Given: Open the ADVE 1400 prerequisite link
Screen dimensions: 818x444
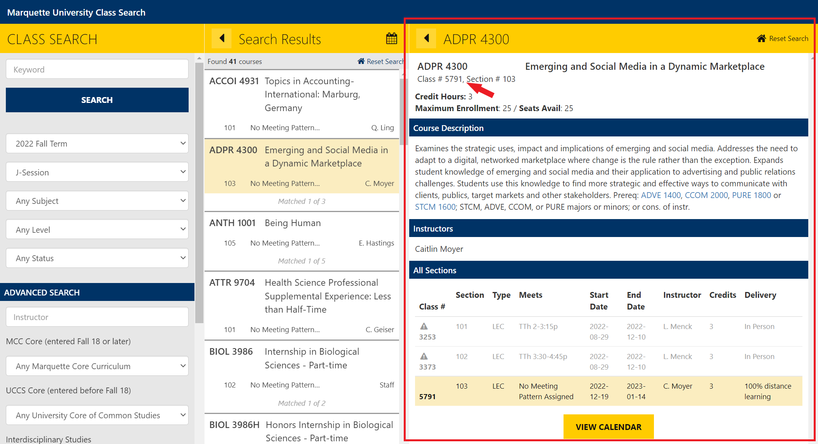Looking at the screenshot, I should 661,195.
